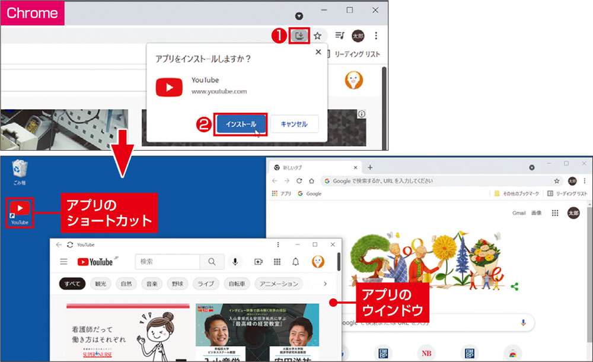
Task: Open YouTube create video icon
Action: [x=259, y=262]
